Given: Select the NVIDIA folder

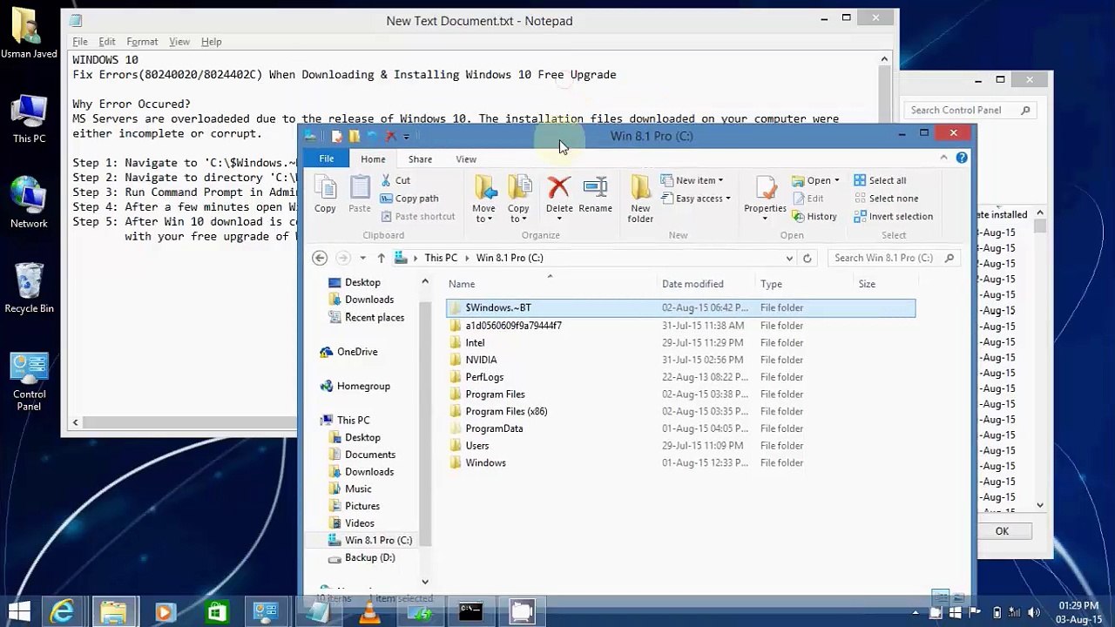Looking at the screenshot, I should (x=481, y=360).
